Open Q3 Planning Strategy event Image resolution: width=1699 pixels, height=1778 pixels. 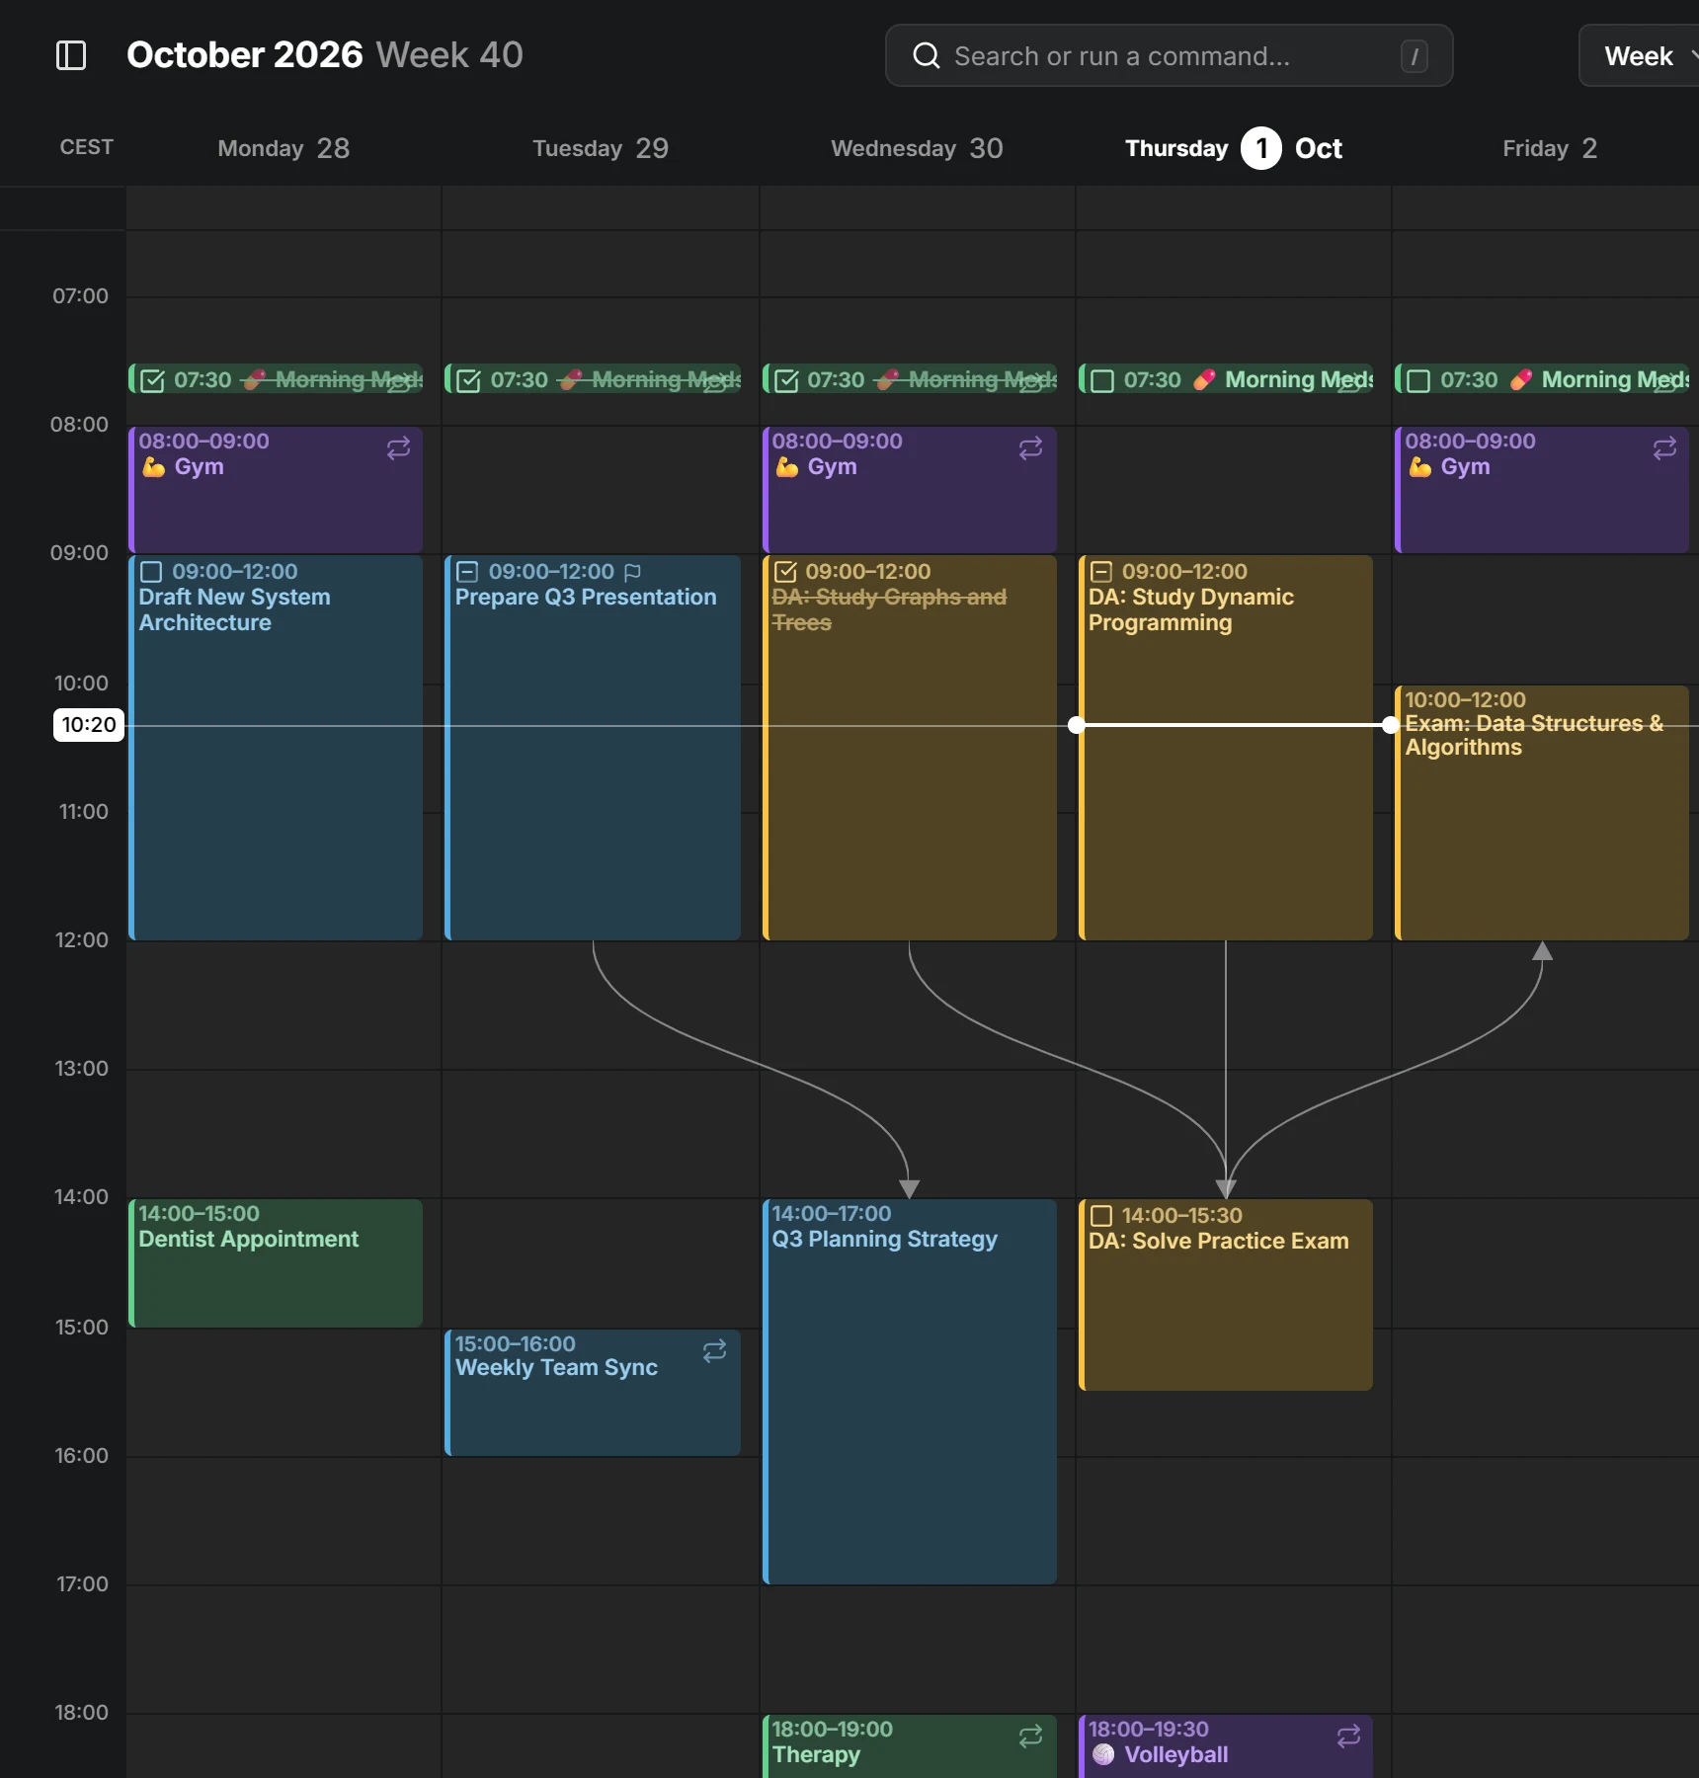click(x=910, y=1392)
